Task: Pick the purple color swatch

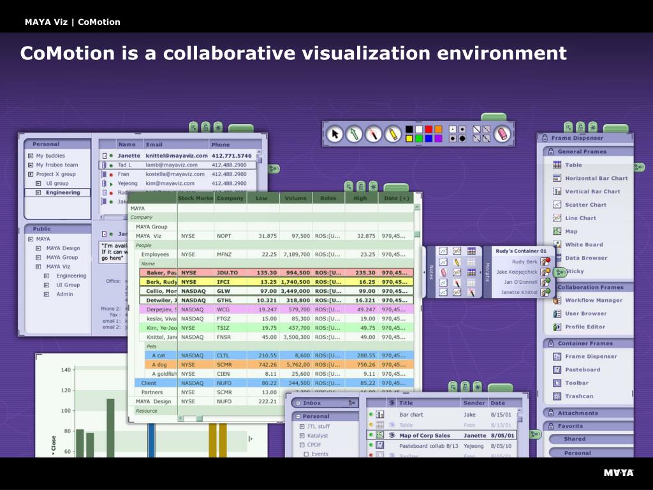Action: (438, 138)
